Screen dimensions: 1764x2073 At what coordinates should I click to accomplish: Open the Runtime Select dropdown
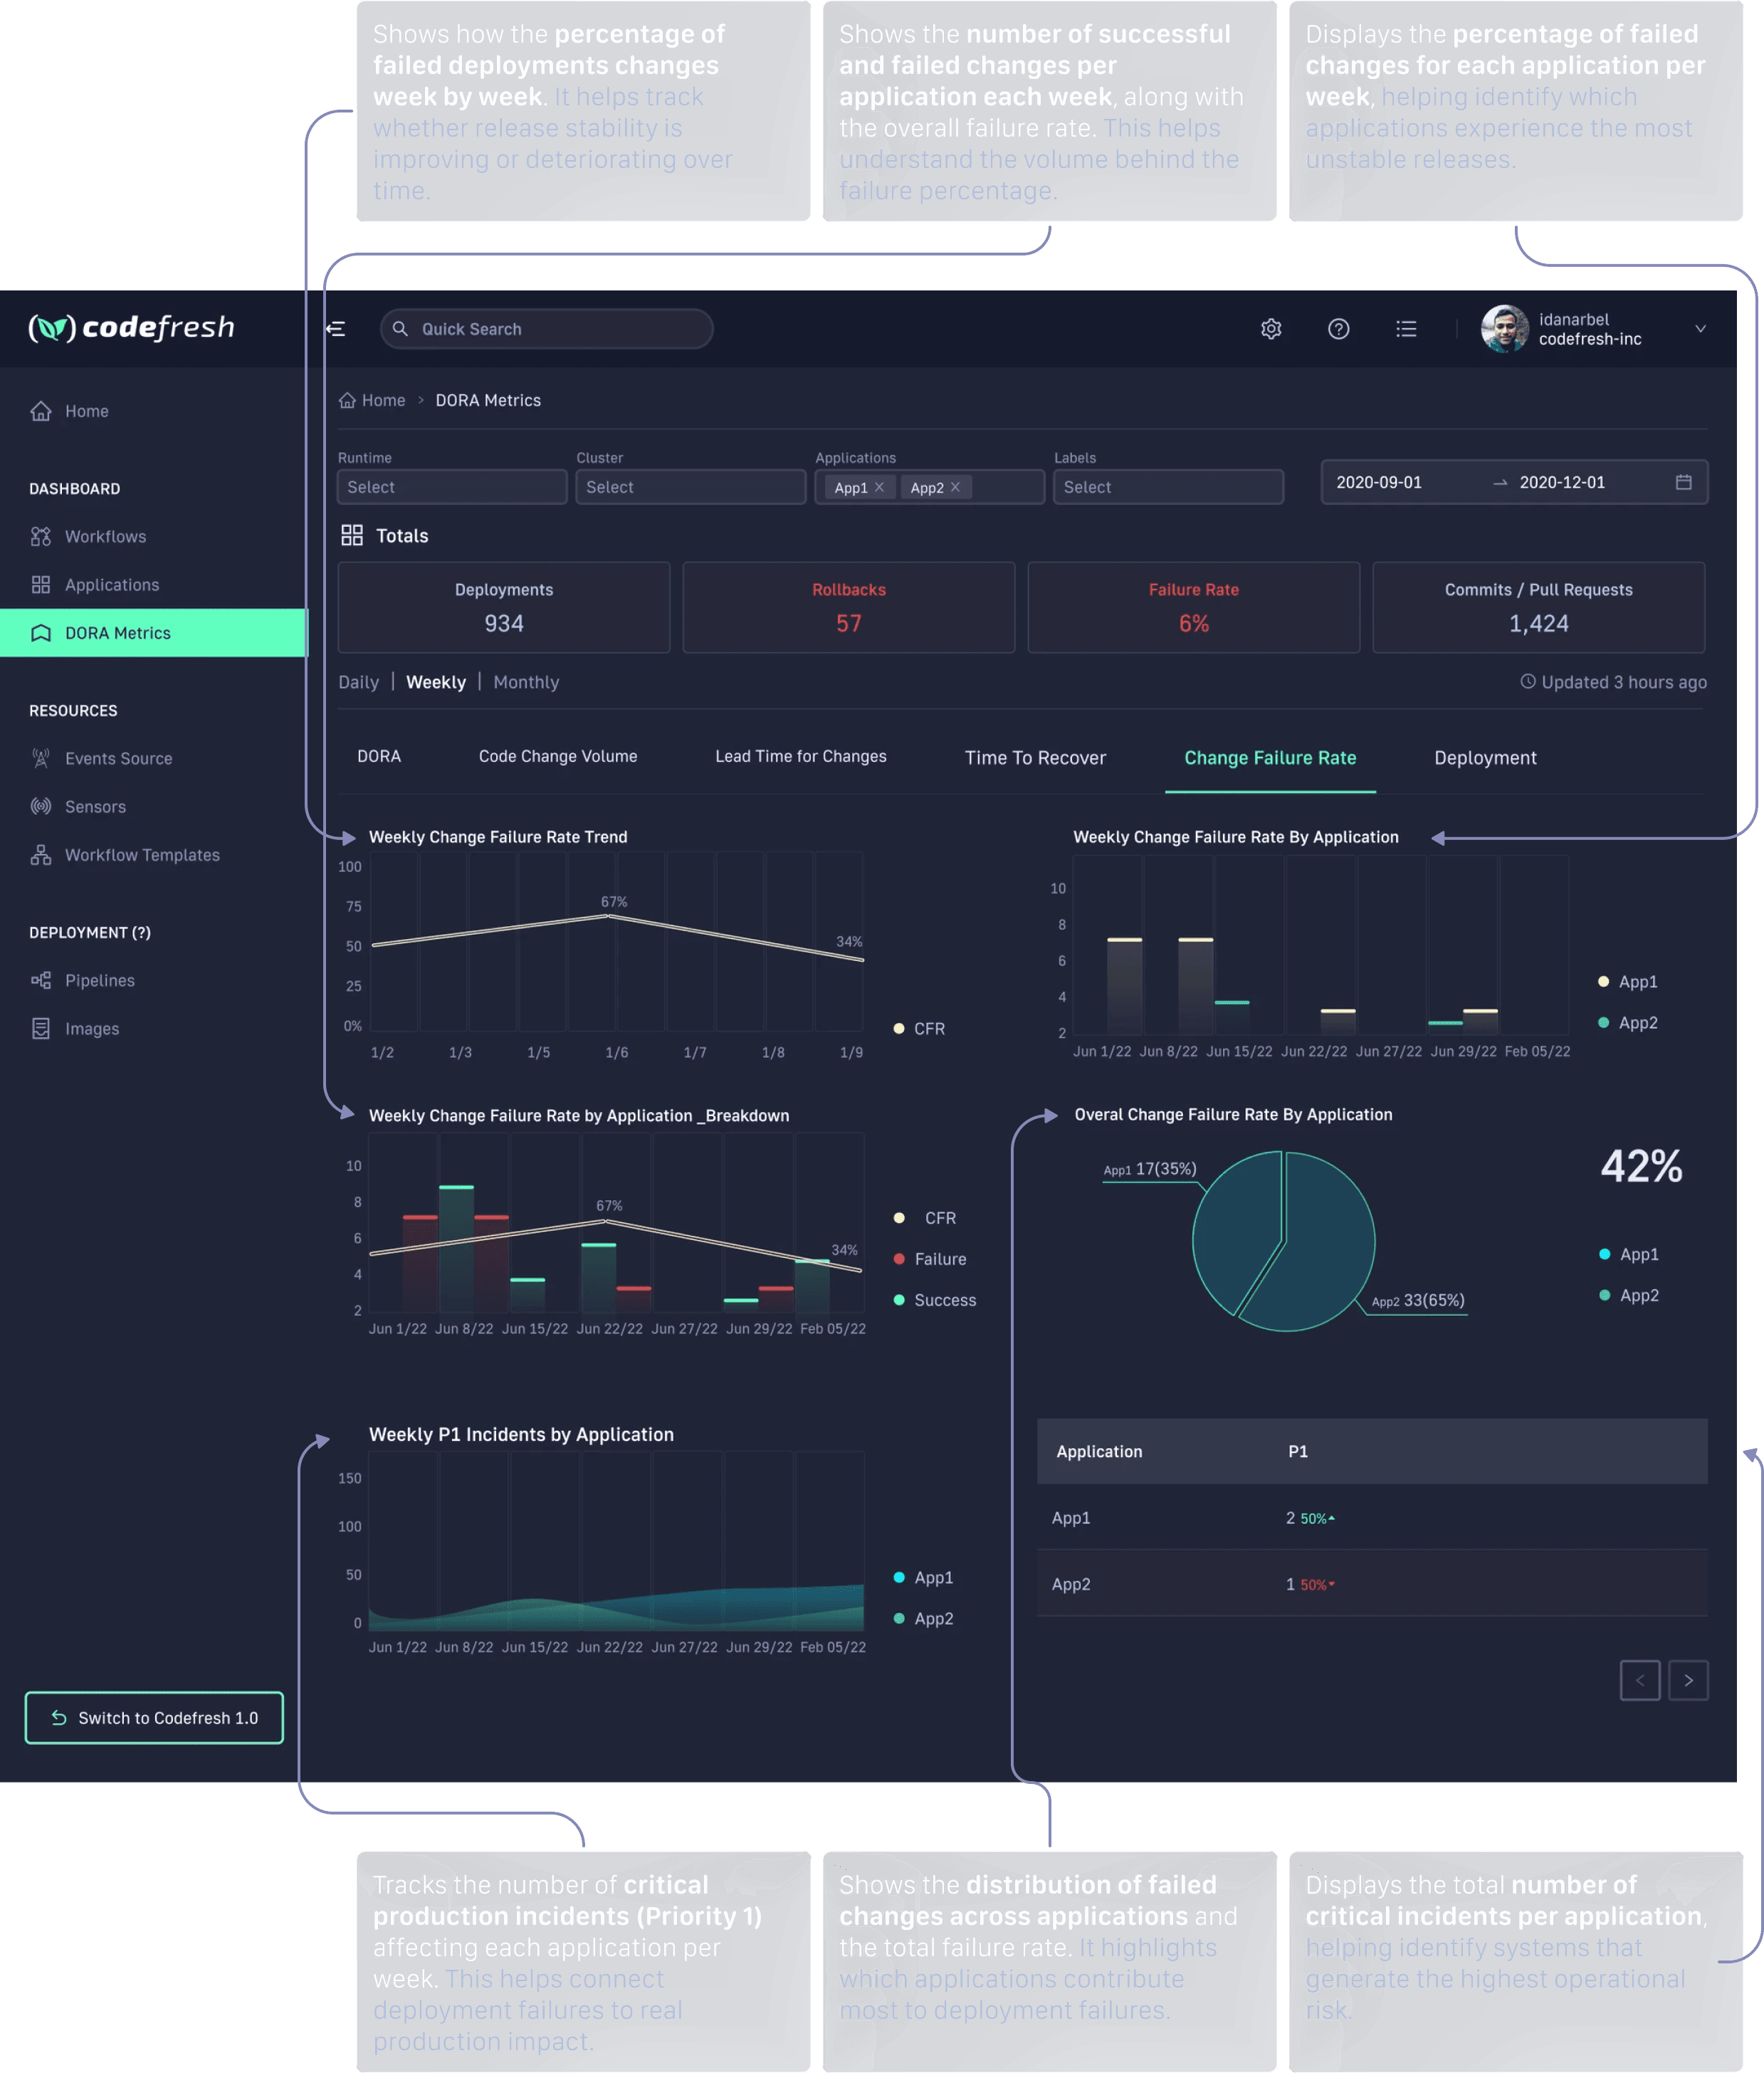(451, 487)
